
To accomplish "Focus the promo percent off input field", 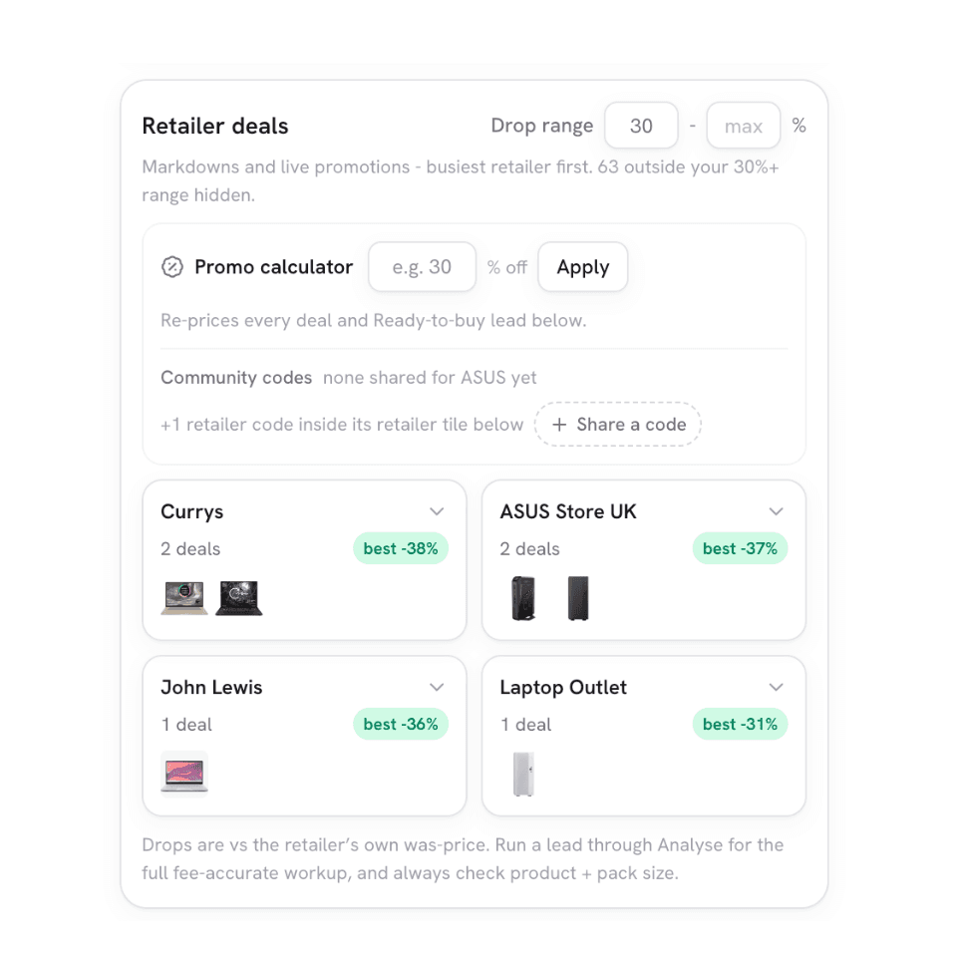I will point(422,267).
